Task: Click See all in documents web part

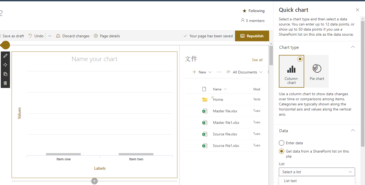Action: [257, 60]
